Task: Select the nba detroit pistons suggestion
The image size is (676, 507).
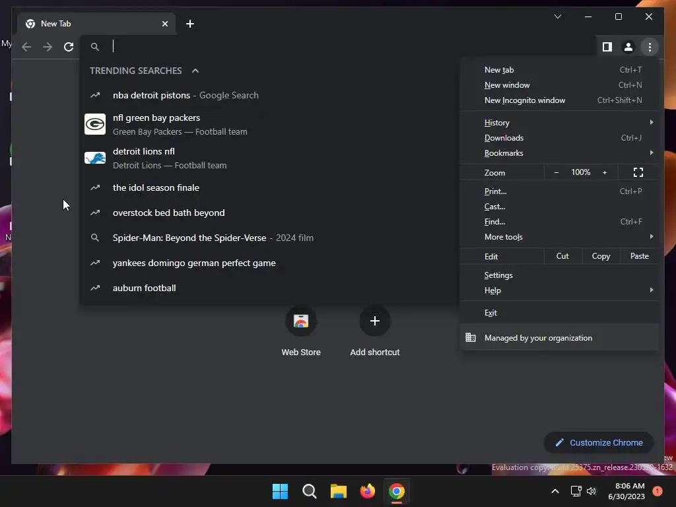Action: [269, 95]
